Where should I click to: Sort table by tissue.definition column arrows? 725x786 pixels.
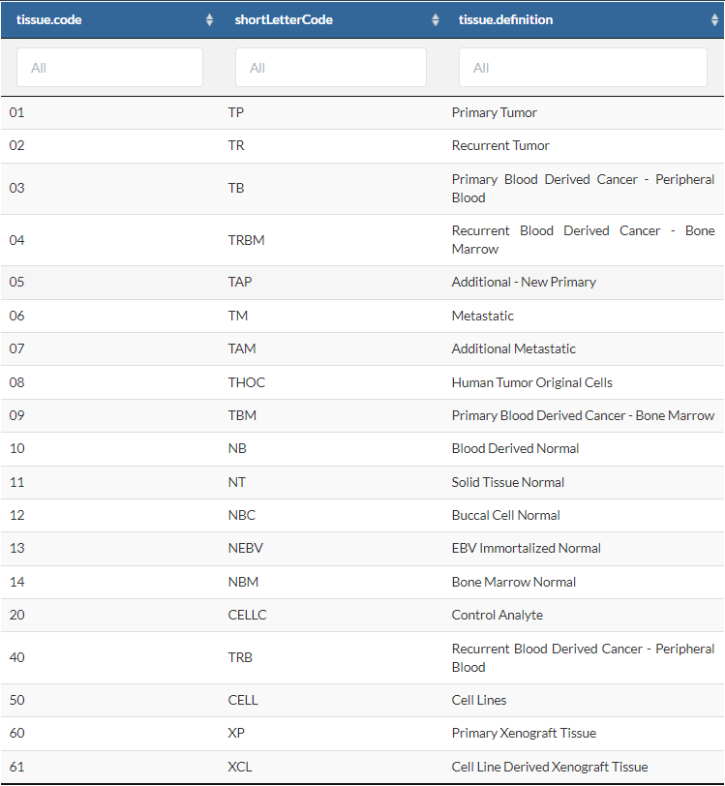pos(715,20)
